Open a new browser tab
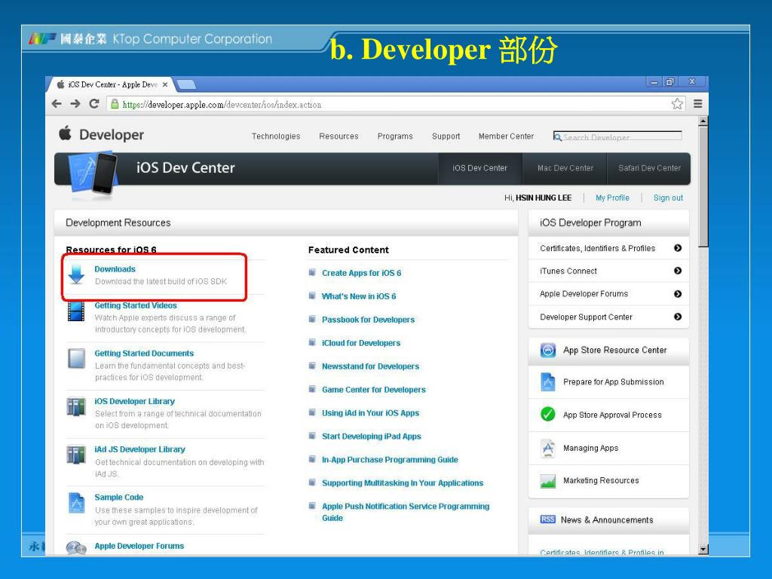The width and height of the screenshot is (772, 579). [x=186, y=84]
